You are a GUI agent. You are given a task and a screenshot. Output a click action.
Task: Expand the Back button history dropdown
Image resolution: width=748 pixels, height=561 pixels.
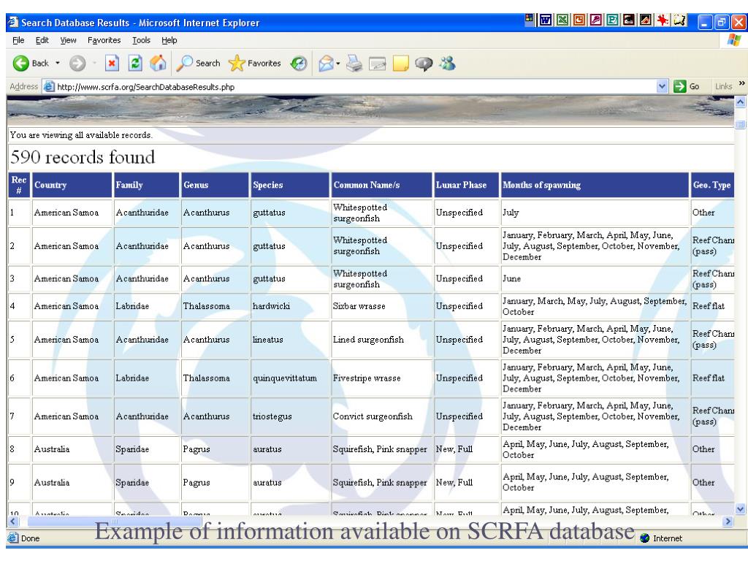58,63
